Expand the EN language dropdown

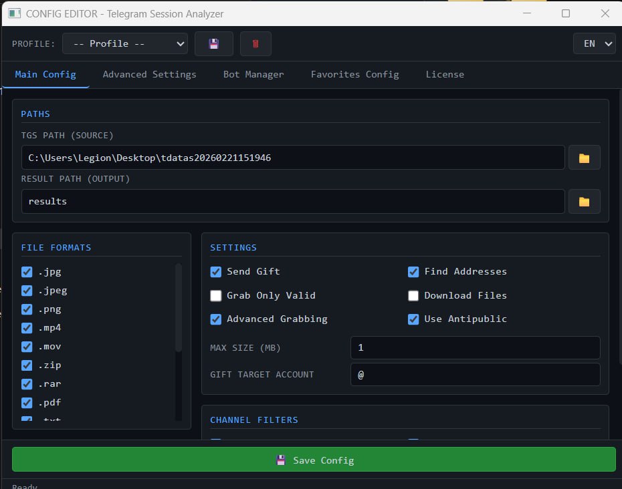pos(594,44)
